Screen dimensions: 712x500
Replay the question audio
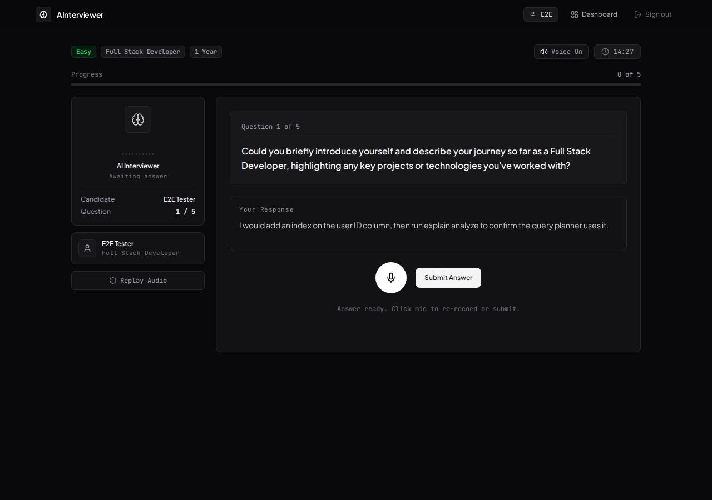[x=138, y=281]
